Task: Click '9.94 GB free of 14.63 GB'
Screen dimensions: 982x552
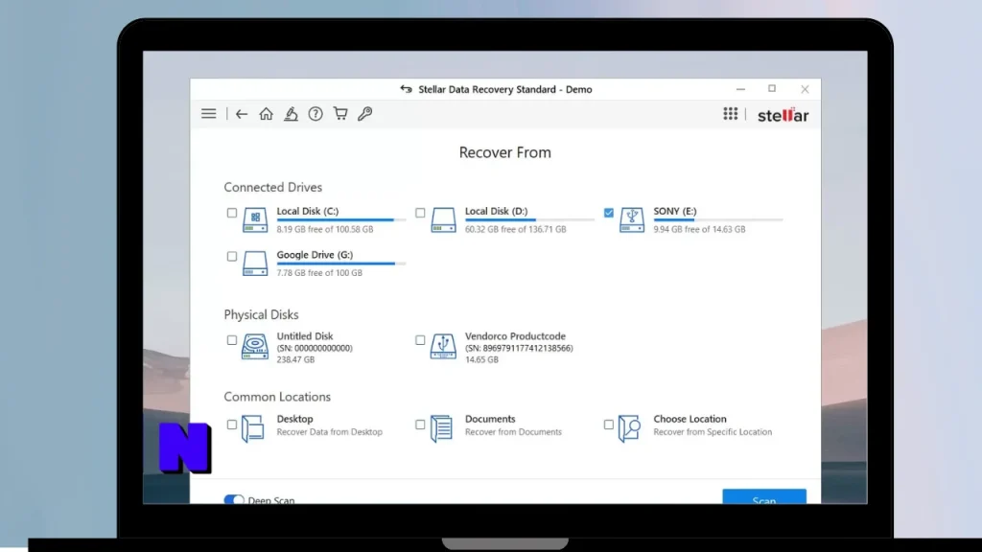Action: tap(699, 229)
